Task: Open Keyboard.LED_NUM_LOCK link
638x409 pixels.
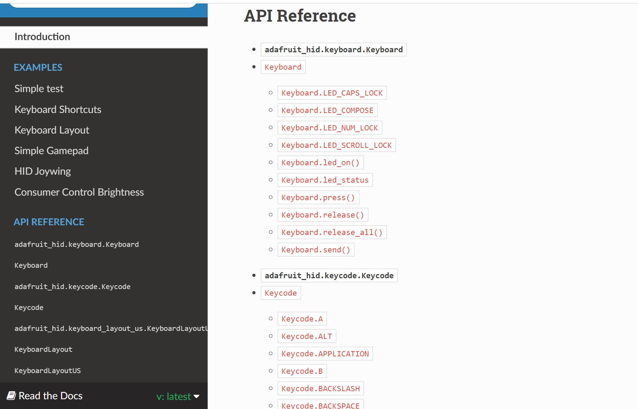Action: tap(330, 128)
